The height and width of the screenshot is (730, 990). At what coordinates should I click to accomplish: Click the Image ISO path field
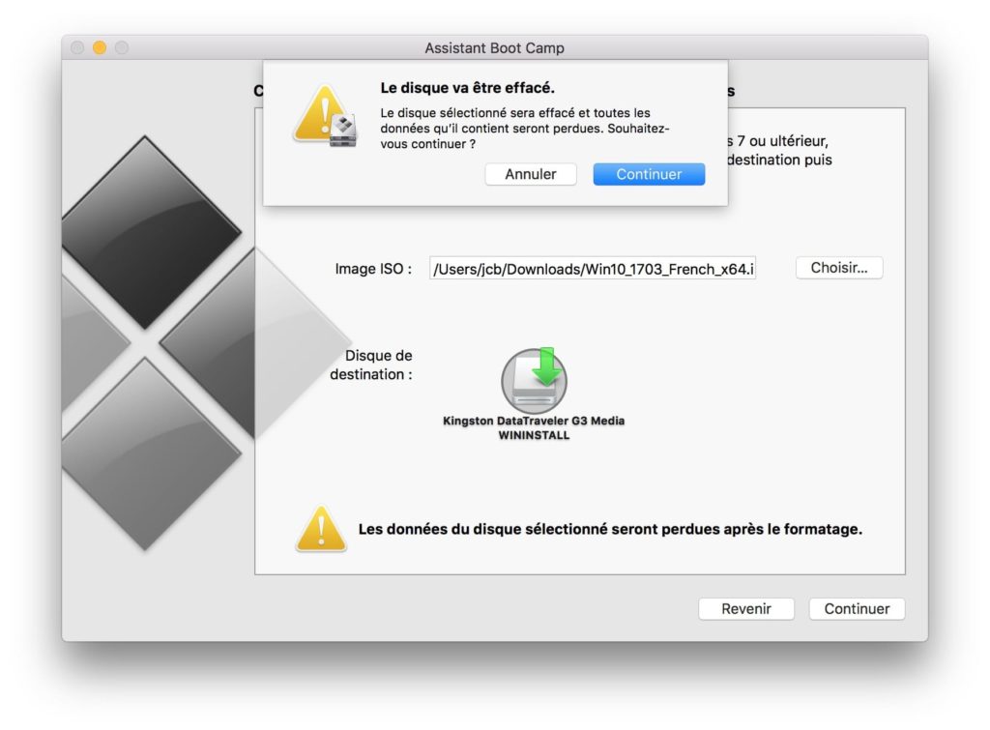click(593, 269)
